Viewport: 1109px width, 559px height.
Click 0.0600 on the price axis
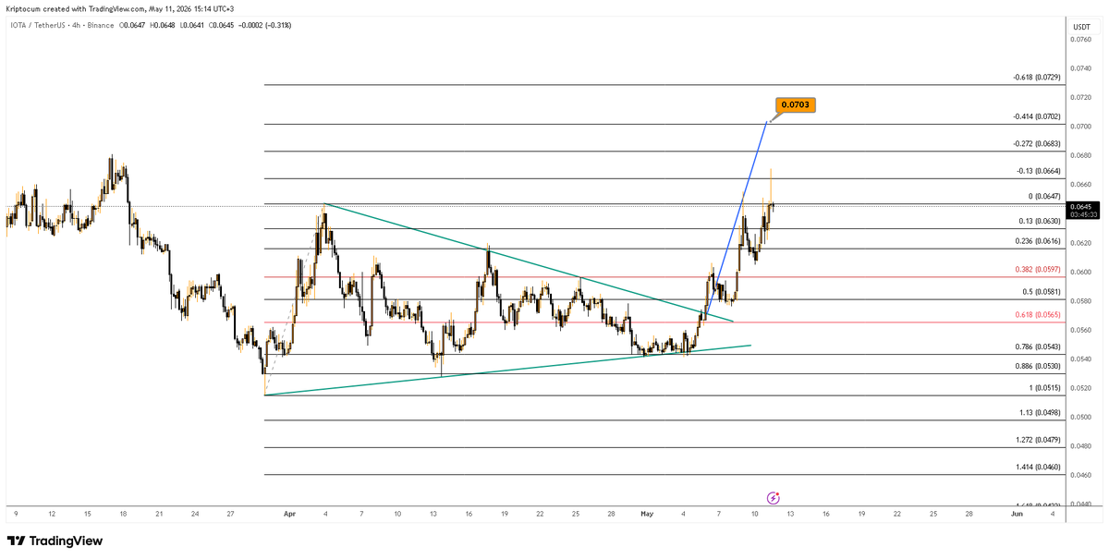[1081, 272]
